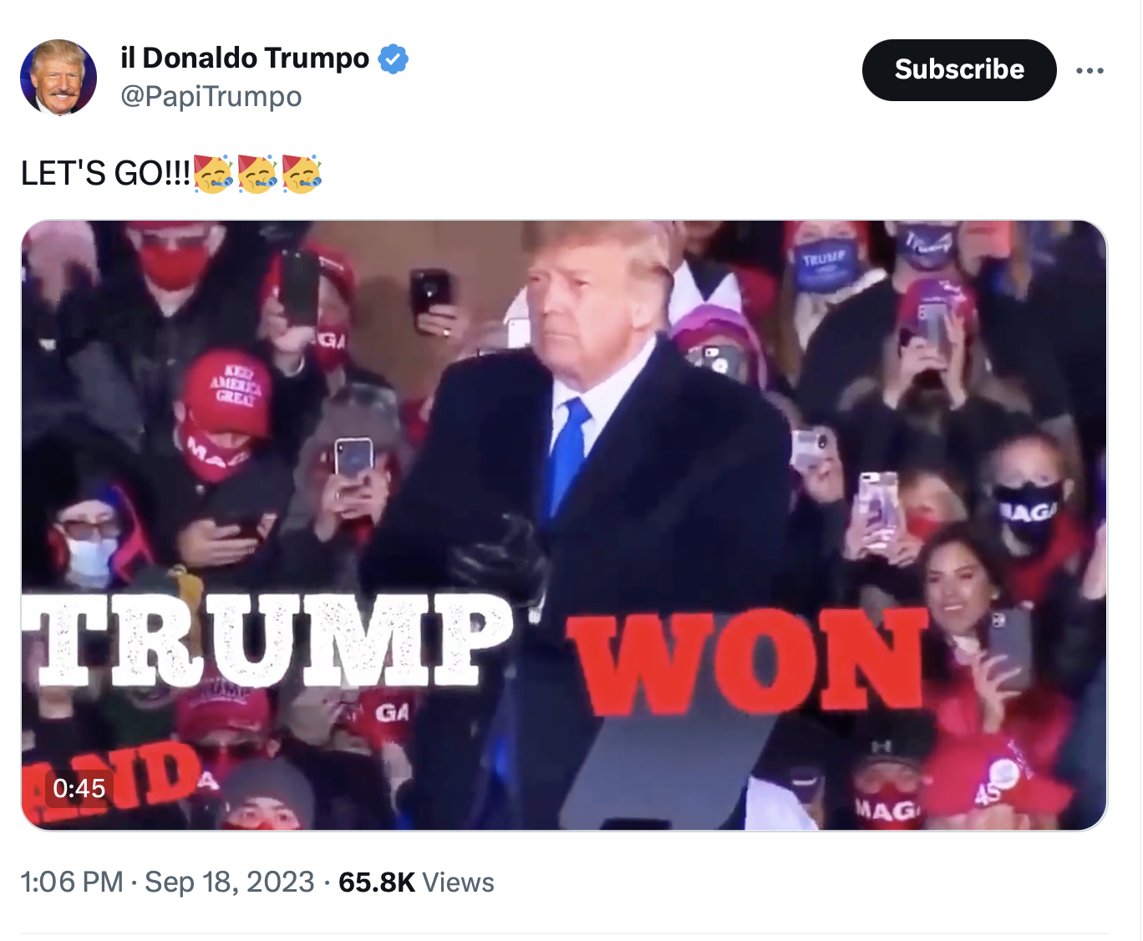Visit the @PapiTrumpo handle link
The height and width of the screenshot is (941, 1143).
[x=211, y=96]
